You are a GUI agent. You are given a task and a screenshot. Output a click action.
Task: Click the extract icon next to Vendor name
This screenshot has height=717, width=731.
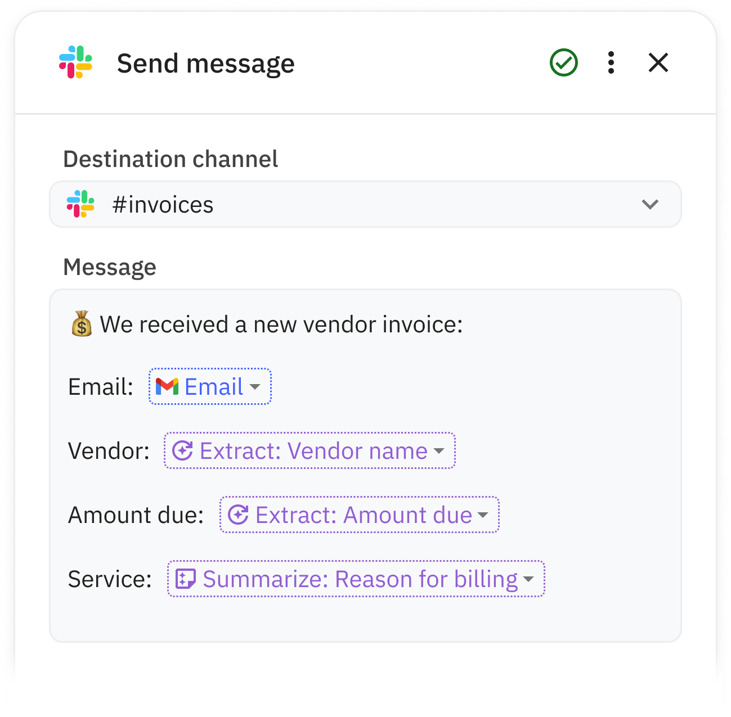coord(183,450)
